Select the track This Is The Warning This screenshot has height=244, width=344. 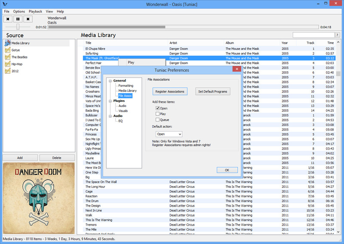pyautogui.click(x=209, y=220)
